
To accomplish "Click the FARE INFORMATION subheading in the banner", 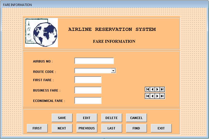I will [114, 41].
